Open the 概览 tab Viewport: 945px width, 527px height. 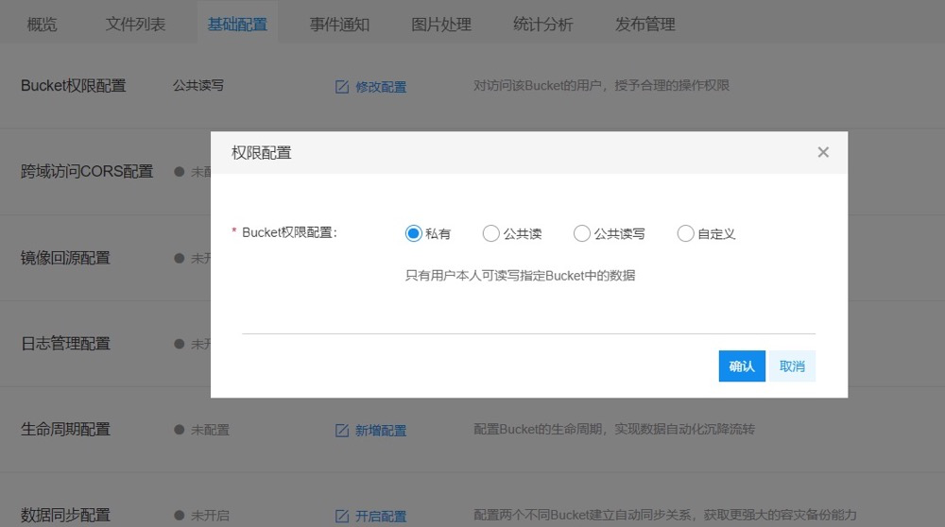42,25
